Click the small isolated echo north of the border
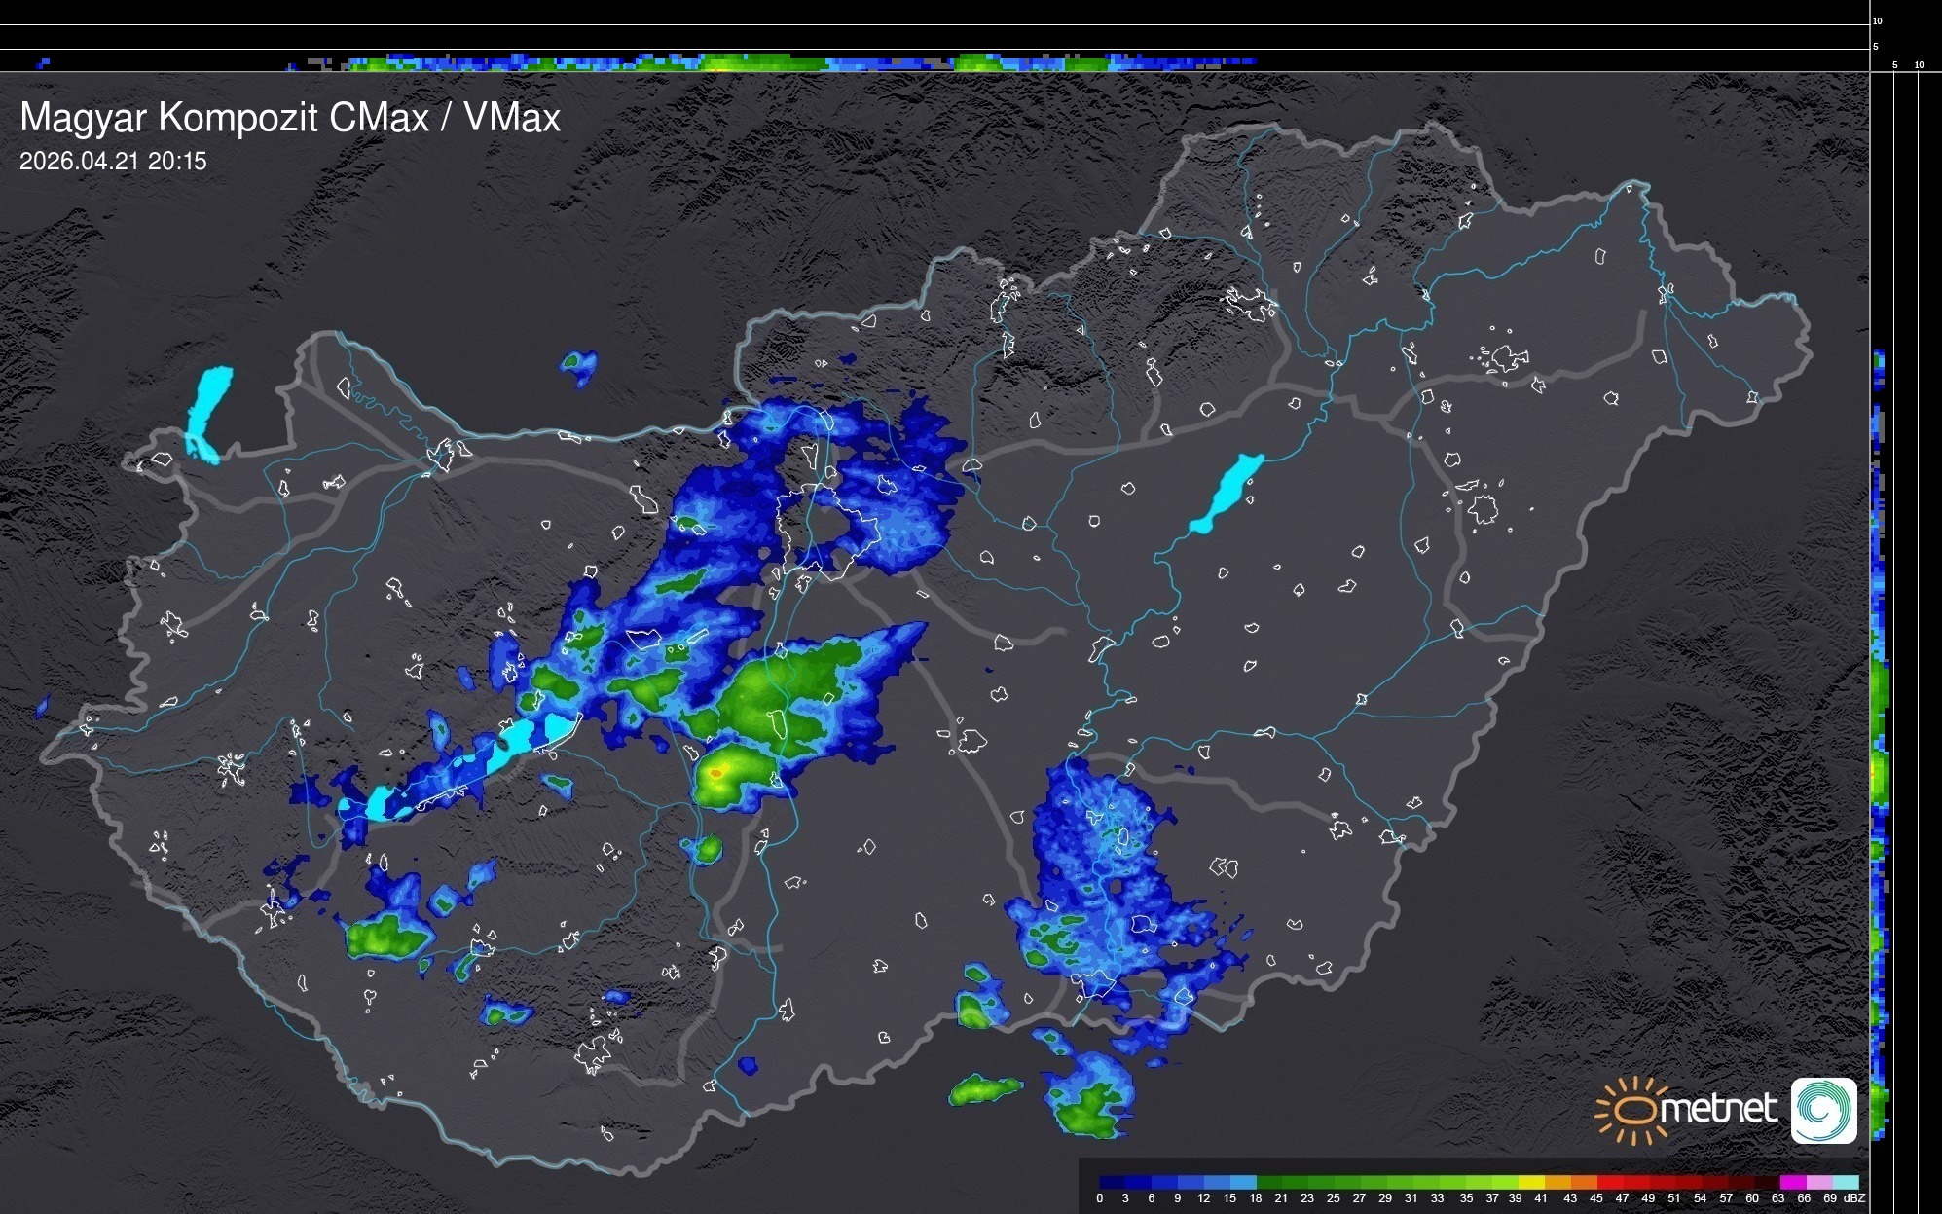This screenshot has height=1214, width=1942. coord(579,366)
